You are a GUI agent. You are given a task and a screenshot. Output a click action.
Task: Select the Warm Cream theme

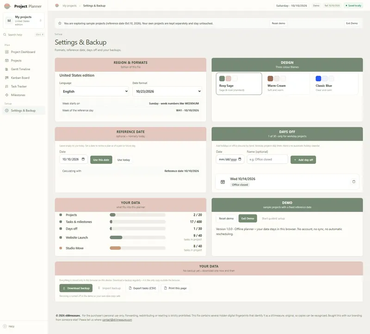point(287,84)
